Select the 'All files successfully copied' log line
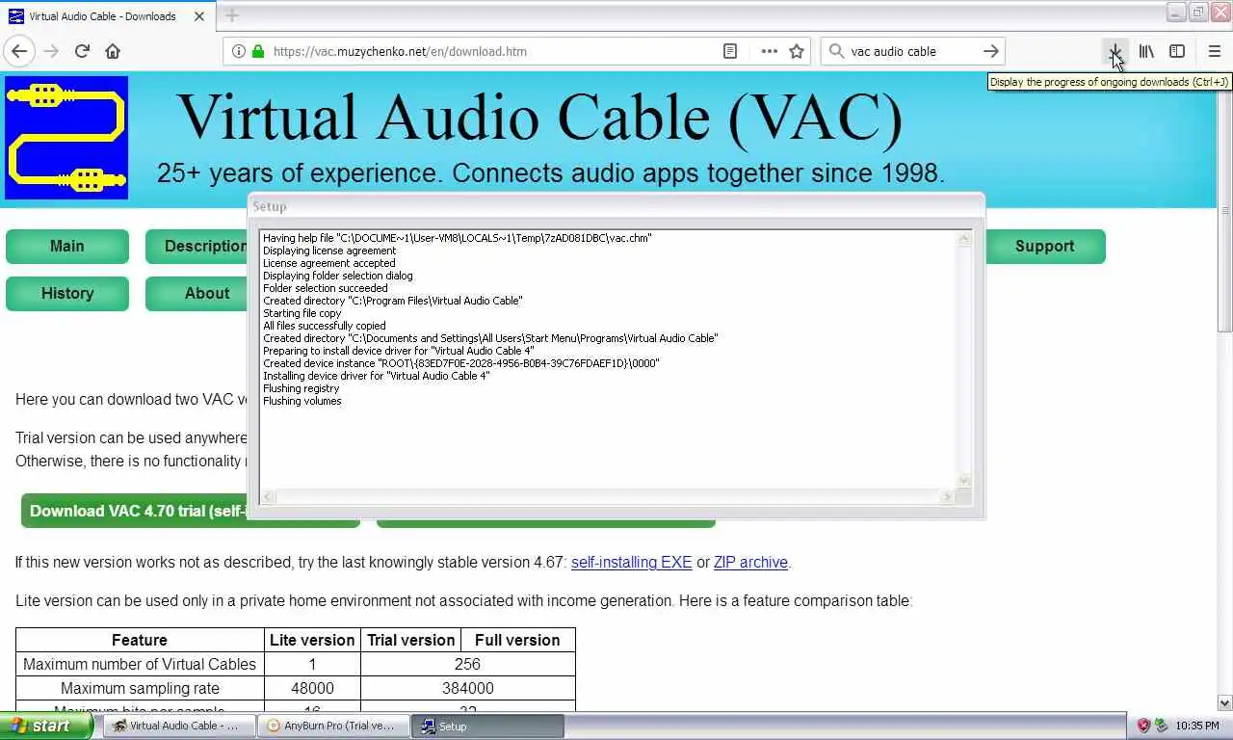The image size is (1233, 740). [x=325, y=326]
